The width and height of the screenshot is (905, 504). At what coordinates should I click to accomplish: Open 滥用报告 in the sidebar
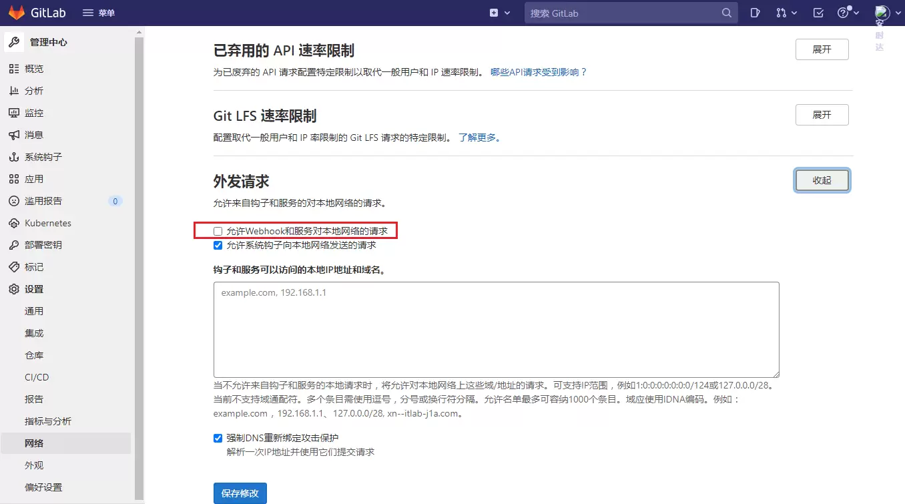click(43, 201)
